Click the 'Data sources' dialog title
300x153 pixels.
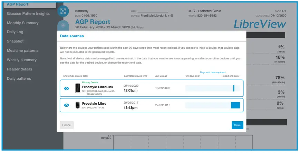click(x=72, y=36)
